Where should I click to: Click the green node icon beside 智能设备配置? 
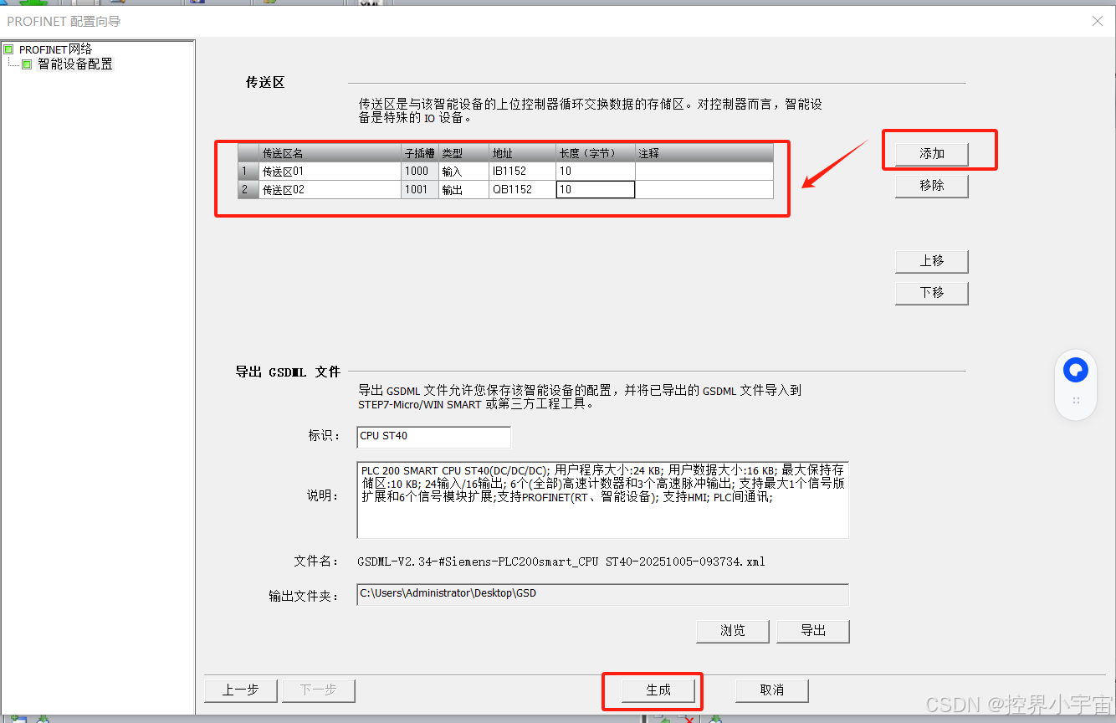click(24, 62)
